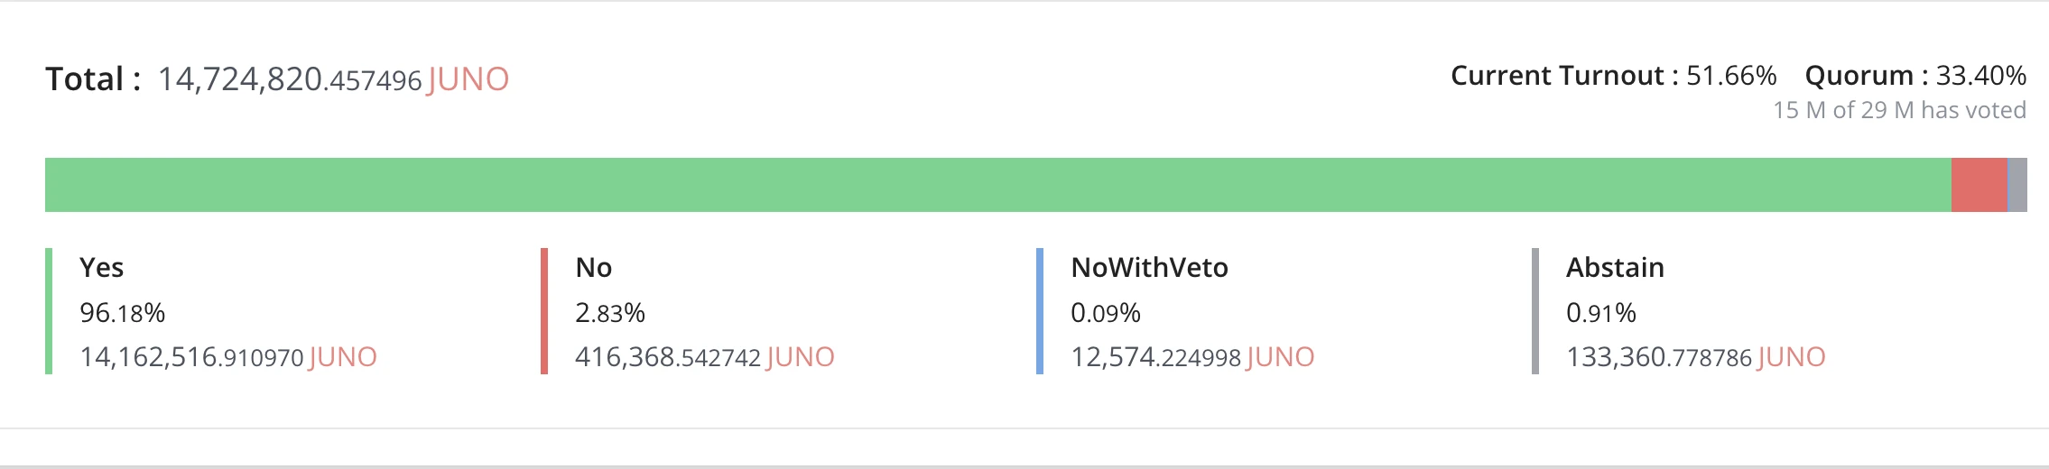Click the Quorum 33.40% text
Screen dimensions: 2049x469
[x=1915, y=75]
